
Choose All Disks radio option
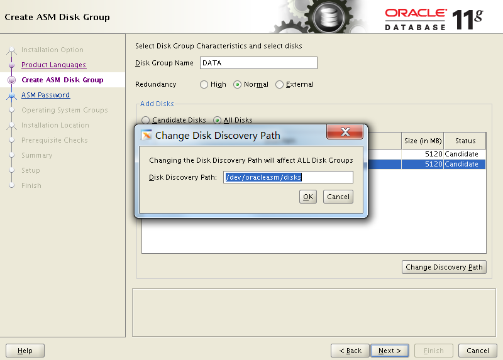tap(217, 120)
